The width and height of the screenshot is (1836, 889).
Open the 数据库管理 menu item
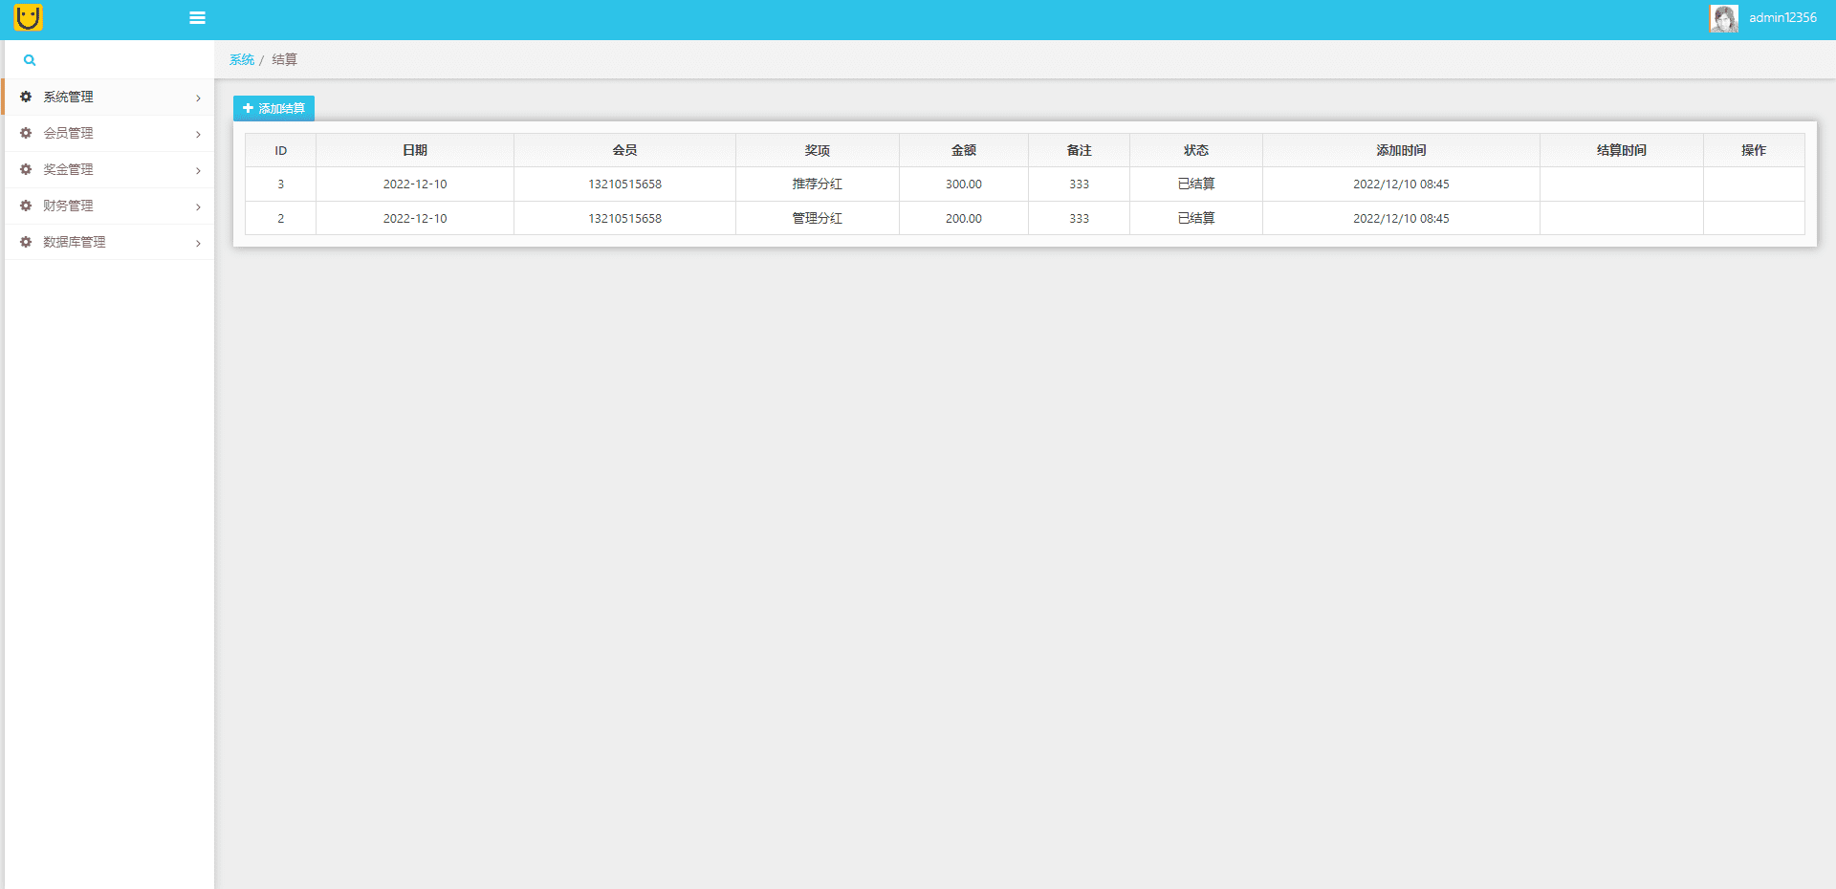[75, 242]
